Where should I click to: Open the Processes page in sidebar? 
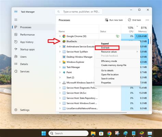[x=33, y=27]
